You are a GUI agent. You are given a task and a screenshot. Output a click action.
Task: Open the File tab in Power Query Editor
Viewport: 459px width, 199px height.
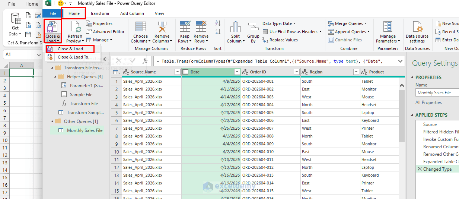[53, 13]
